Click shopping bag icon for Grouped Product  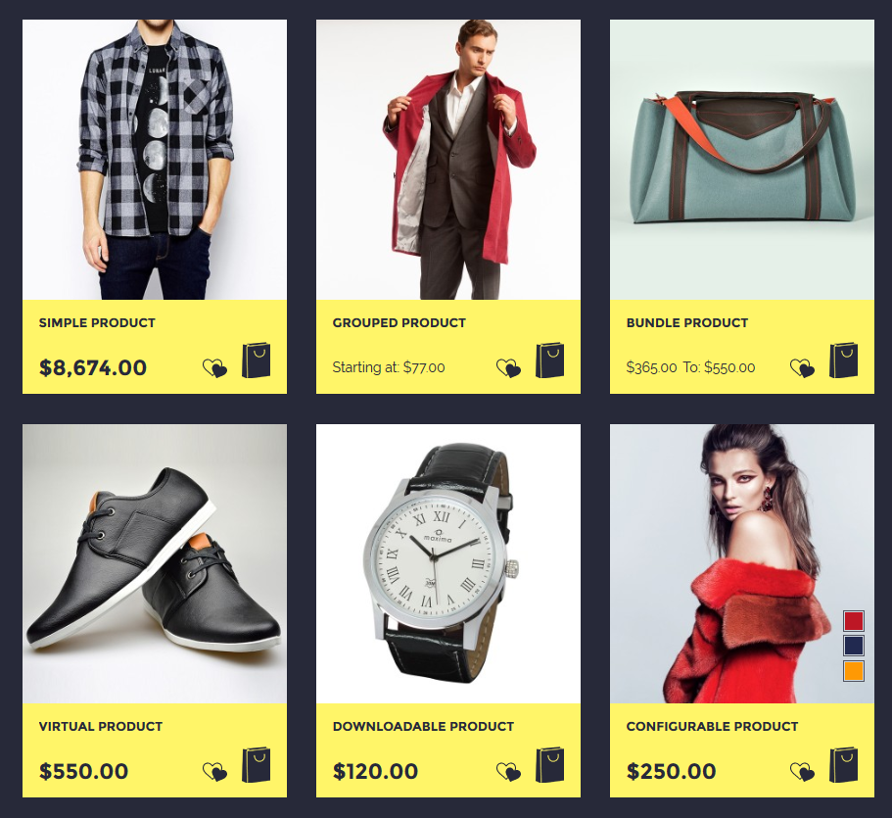click(x=549, y=361)
